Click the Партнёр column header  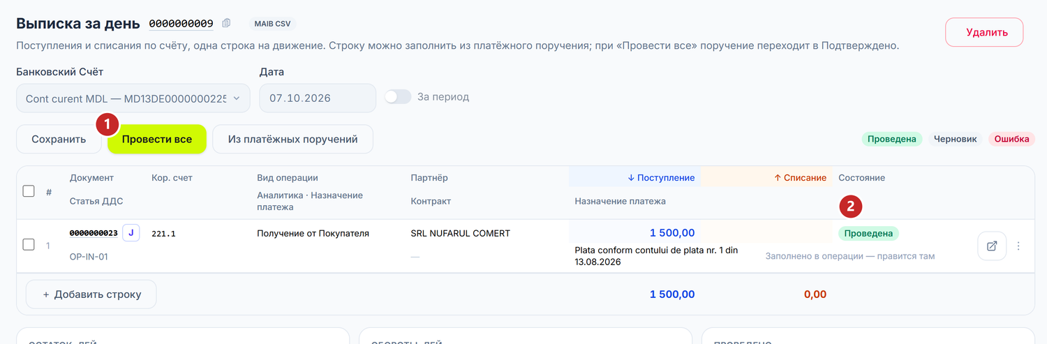point(429,177)
